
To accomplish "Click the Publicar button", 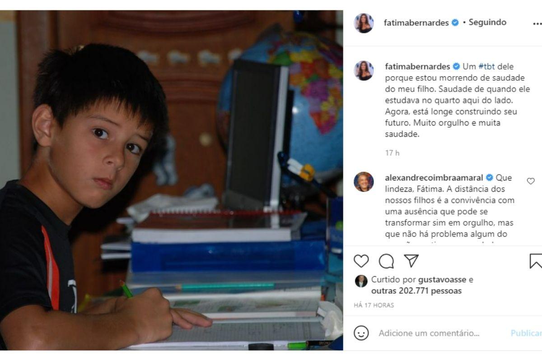I will click(526, 333).
